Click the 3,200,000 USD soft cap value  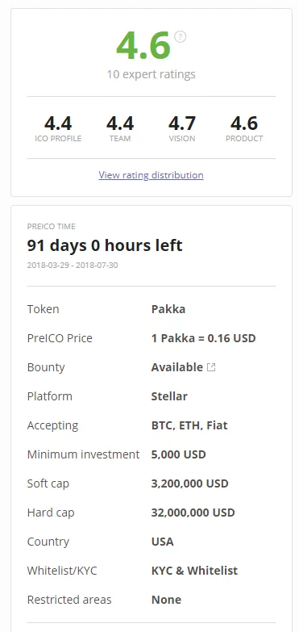pos(190,483)
